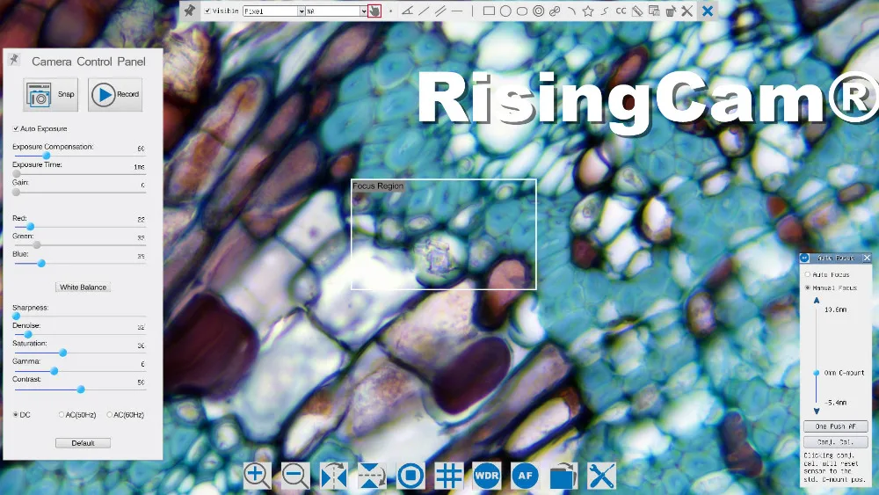Viewport: 879px width, 495px height.
Task: Select the parallel lines tool
Action: coord(440,11)
